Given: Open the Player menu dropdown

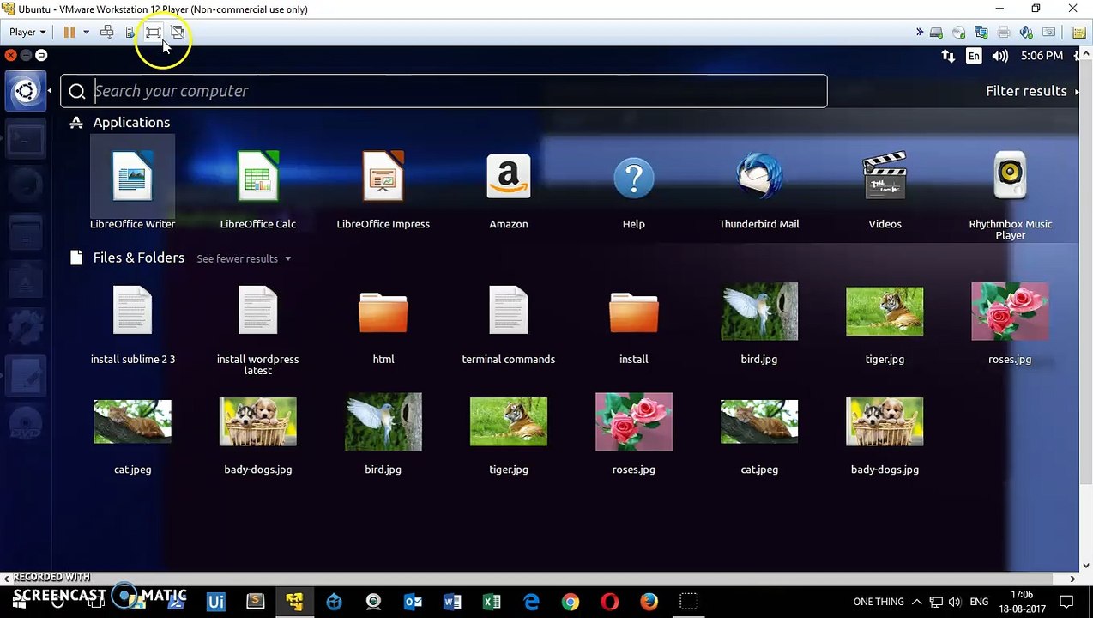Looking at the screenshot, I should (x=27, y=32).
